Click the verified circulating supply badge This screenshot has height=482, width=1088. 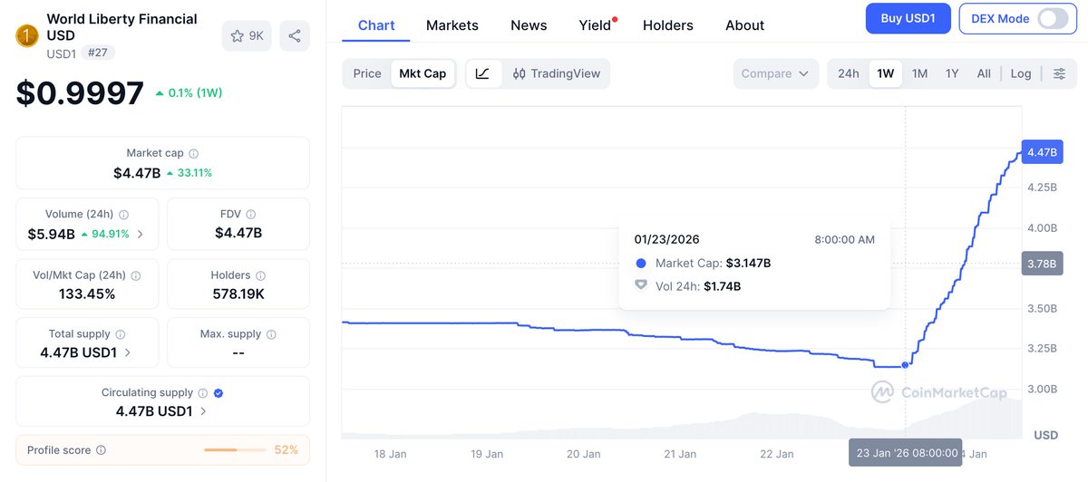pyautogui.click(x=219, y=393)
